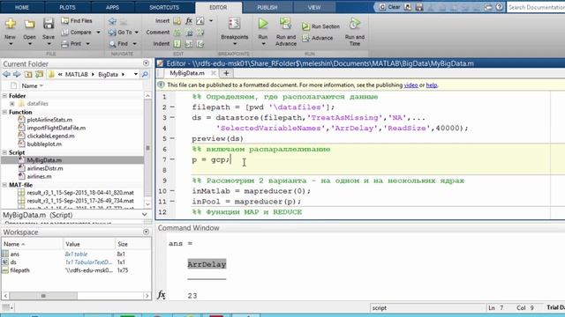Switch to the HOME ribbon tab
This screenshot has width=565, height=317.
coord(22,7)
